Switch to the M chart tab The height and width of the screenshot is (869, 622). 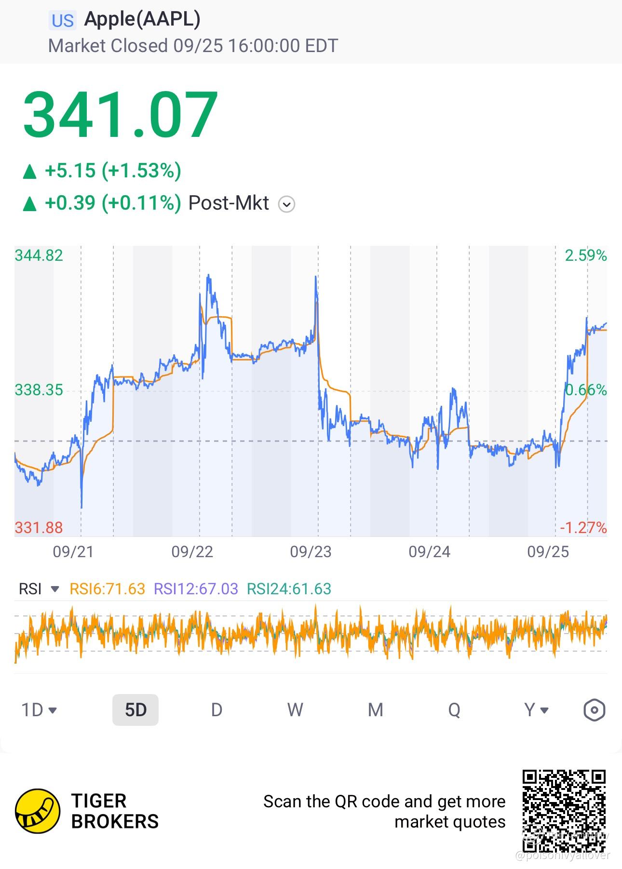376,710
